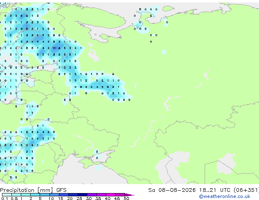
Task: Click the '18..21 UTC' time range text
Action: pos(216,190)
